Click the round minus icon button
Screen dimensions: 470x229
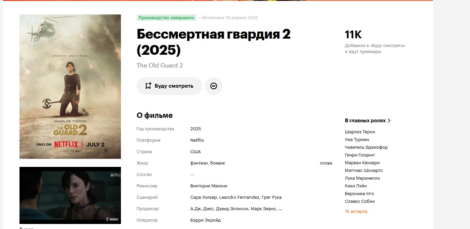tap(214, 86)
